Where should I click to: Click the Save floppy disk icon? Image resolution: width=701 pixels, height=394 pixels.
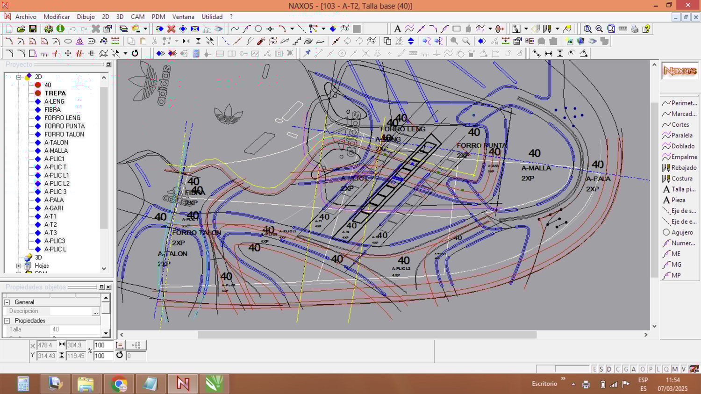click(x=33, y=29)
